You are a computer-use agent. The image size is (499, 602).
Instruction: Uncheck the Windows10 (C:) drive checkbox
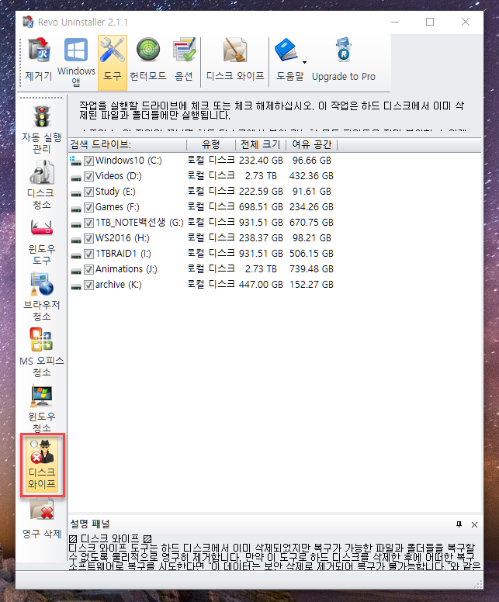tap(88, 161)
